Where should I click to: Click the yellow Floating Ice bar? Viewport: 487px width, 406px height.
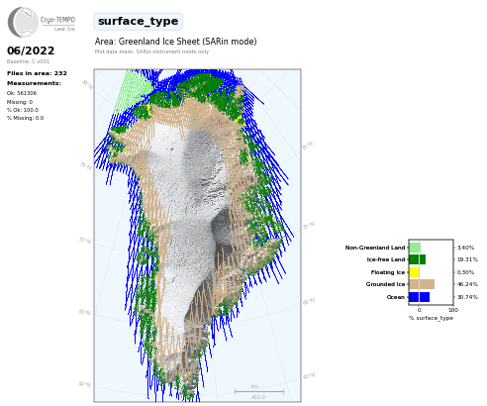(x=414, y=272)
